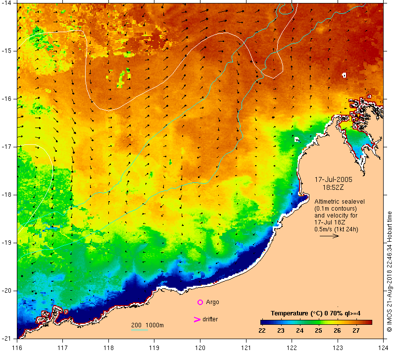Click the 'Altimetric sealevel' caption text
This screenshot has height=351, width=396.
click(x=340, y=202)
